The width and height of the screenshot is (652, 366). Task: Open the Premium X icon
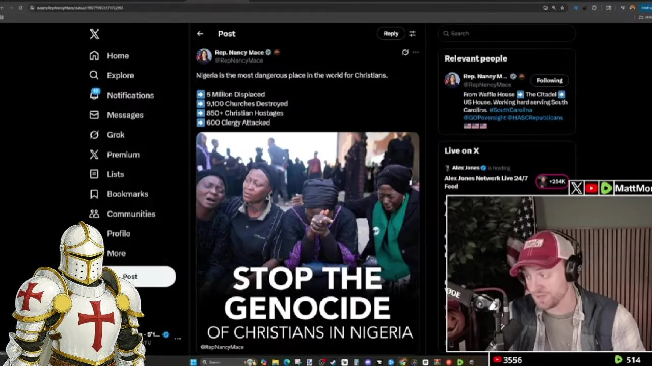tap(94, 155)
